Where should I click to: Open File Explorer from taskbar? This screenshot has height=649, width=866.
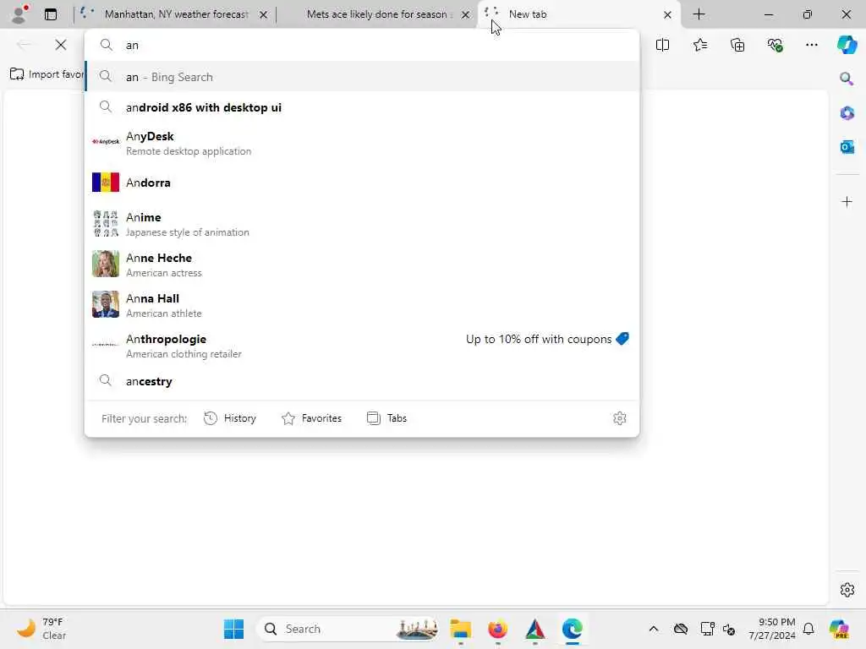point(461,629)
